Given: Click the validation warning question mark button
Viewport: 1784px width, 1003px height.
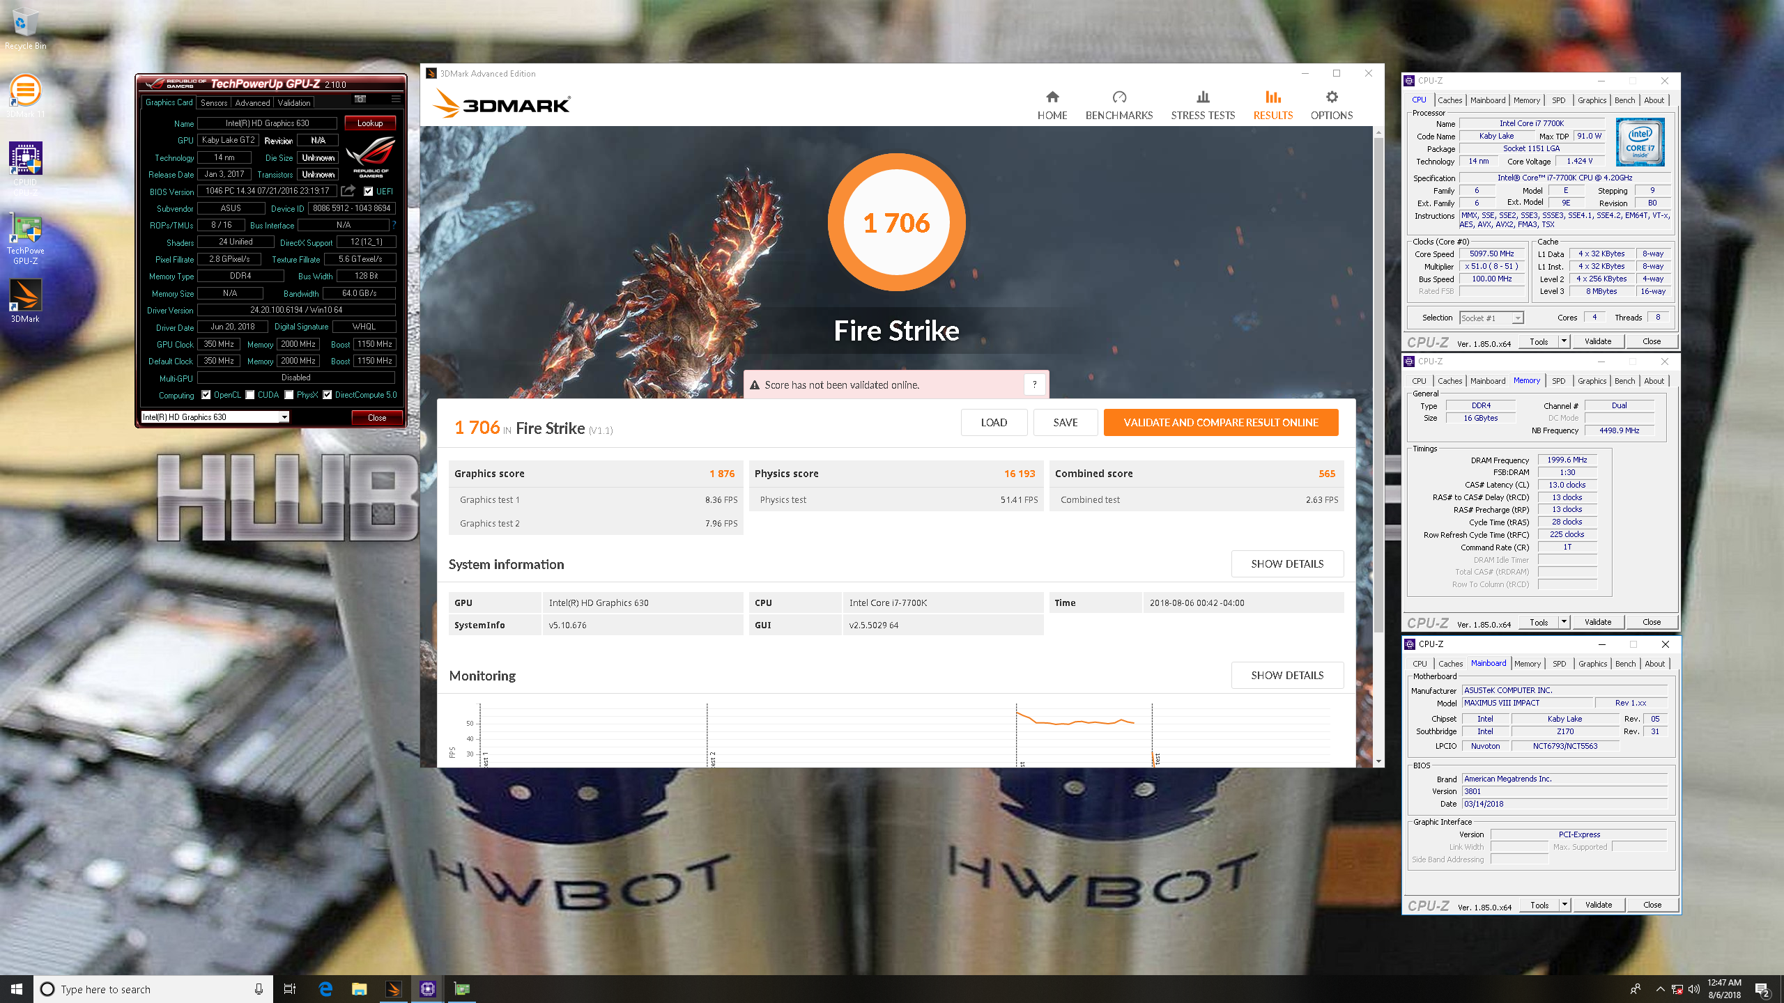Looking at the screenshot, I should pyautogui.click(x=1035, y=384).
